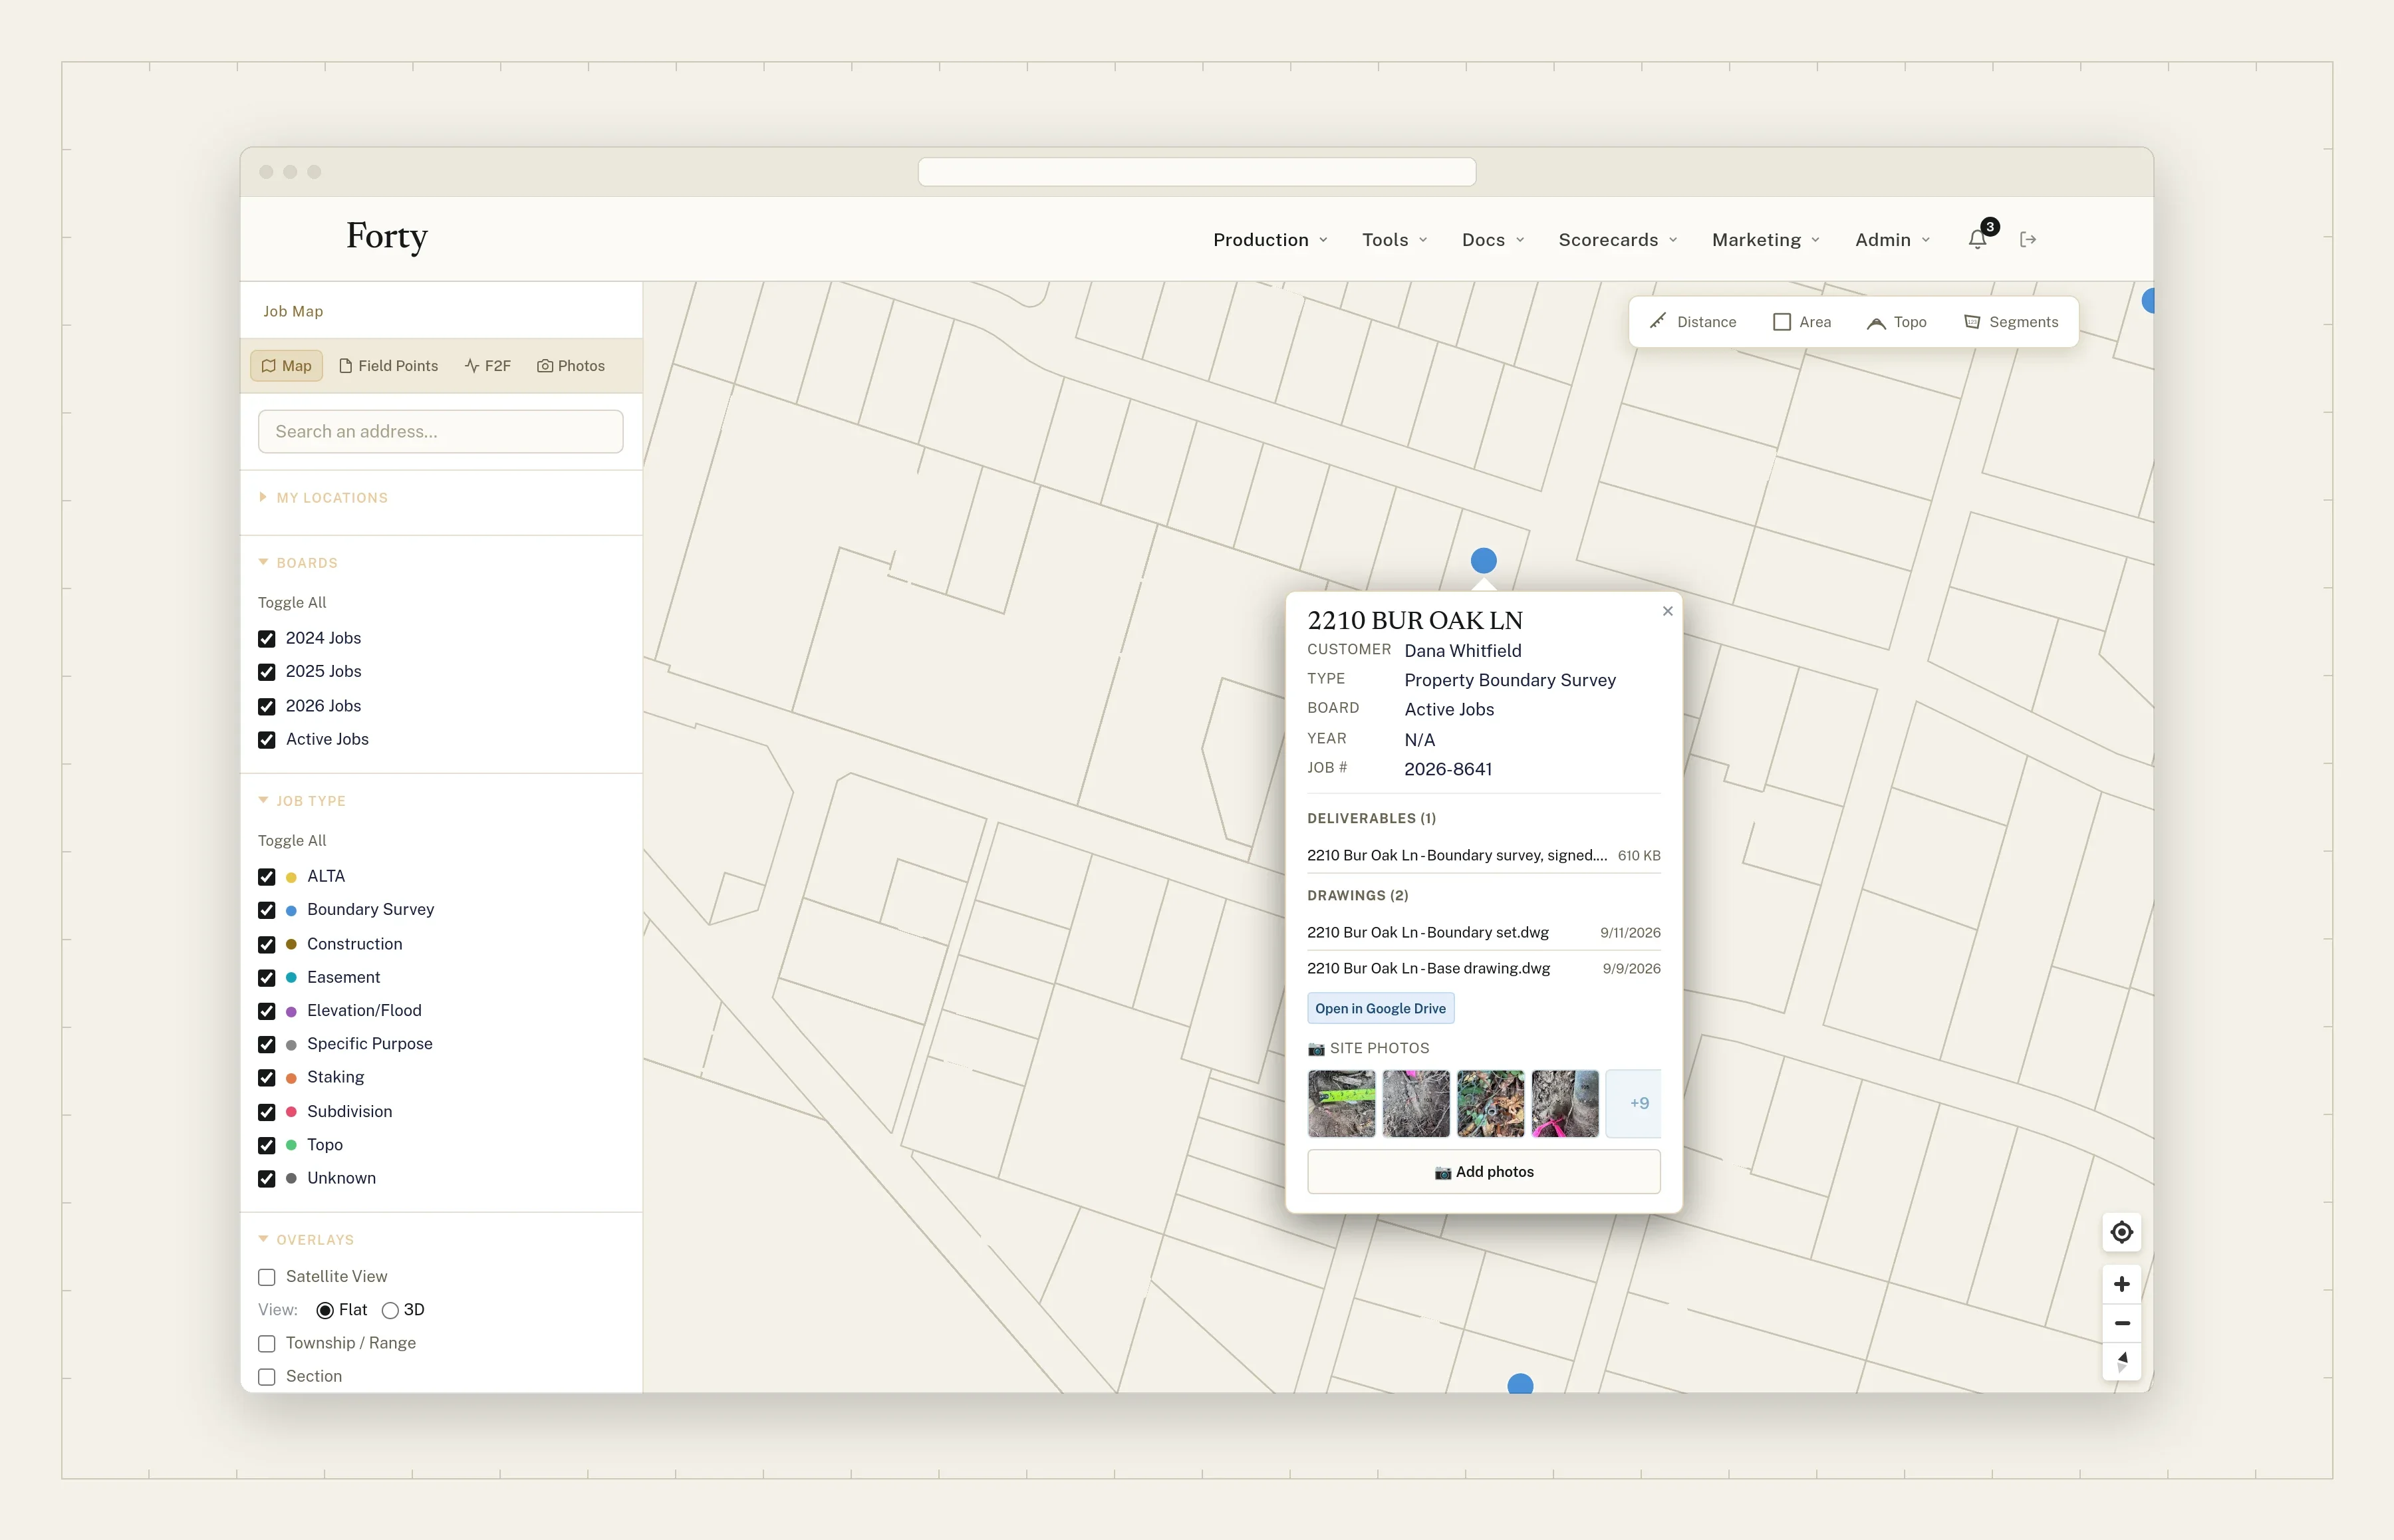Select the Flat view radio button
Image resolution: width=2394 pixels, height=1540 pixels.
(x=325, y=1310)
